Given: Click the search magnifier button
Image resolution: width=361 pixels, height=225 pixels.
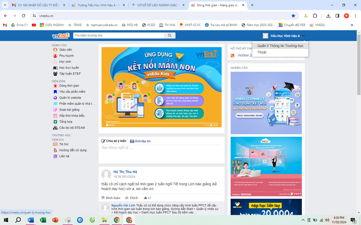Looking at the screenshot, I should tap(170, 35).
